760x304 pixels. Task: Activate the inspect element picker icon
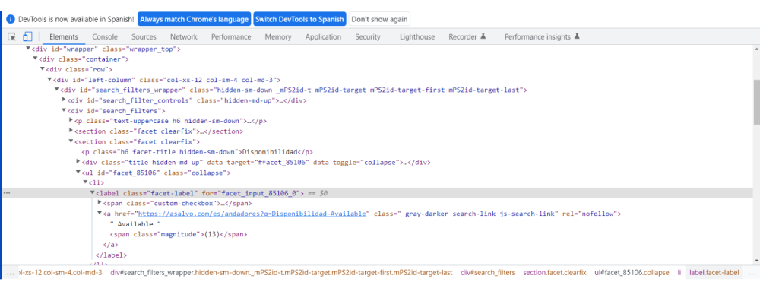(x=12, y=36)
